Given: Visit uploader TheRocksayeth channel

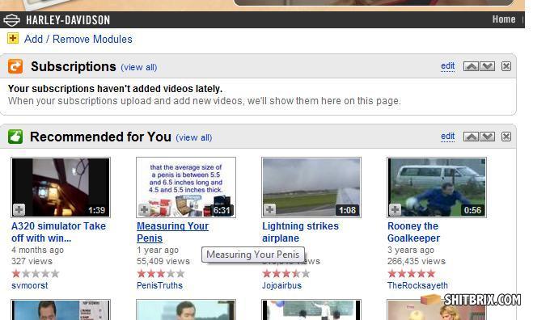Looking at the screenshot, I should point(417,285).
